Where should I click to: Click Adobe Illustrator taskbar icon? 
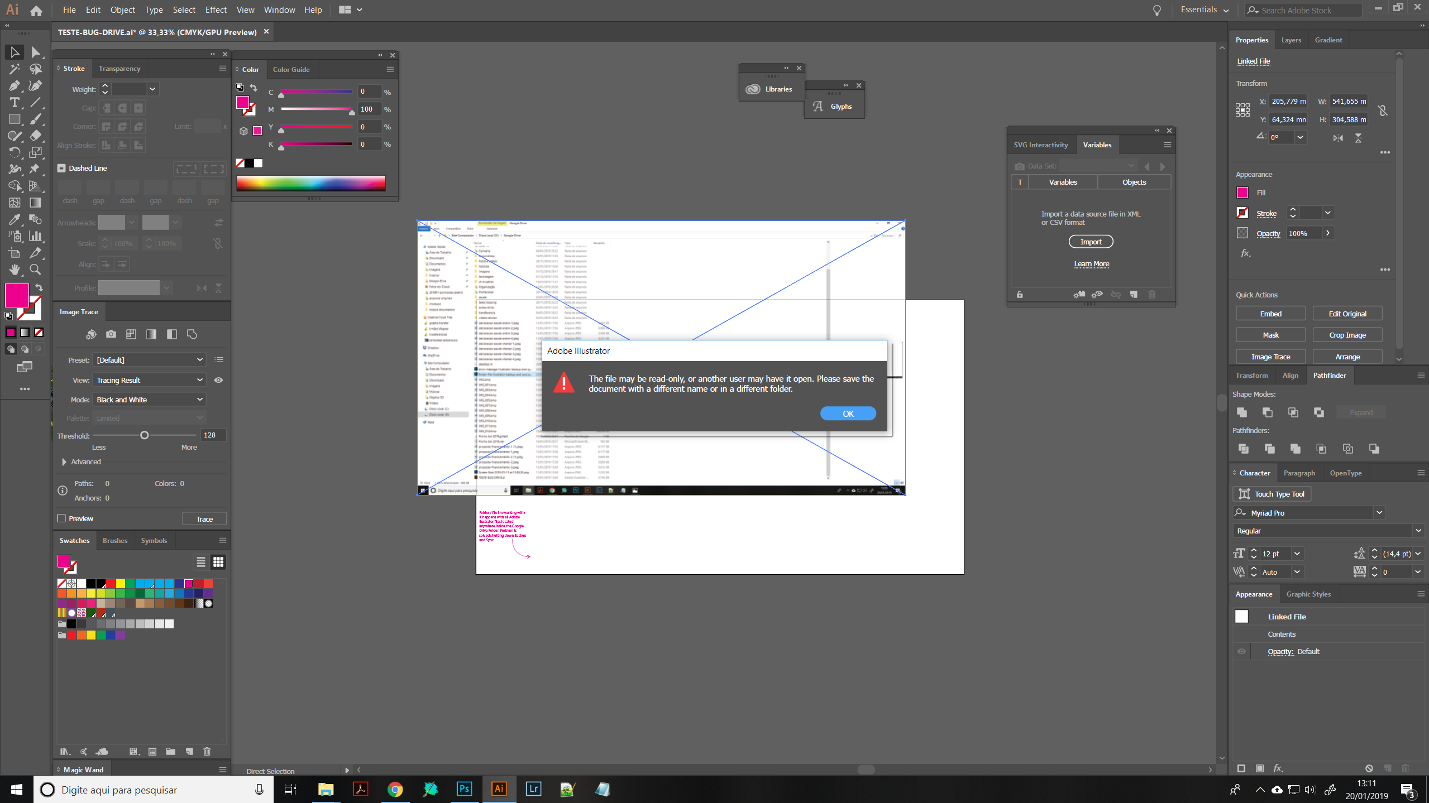[x=500, y=789]
